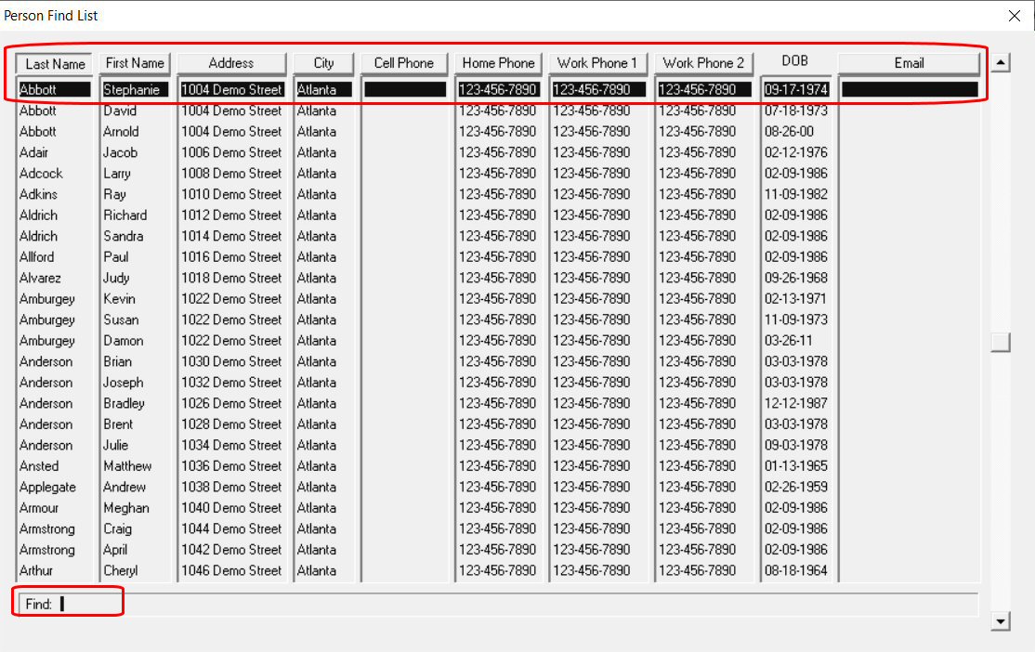This screenshot has width=1035, height=652.
Task: Select last name Applegate
Action: coord(47,487)
